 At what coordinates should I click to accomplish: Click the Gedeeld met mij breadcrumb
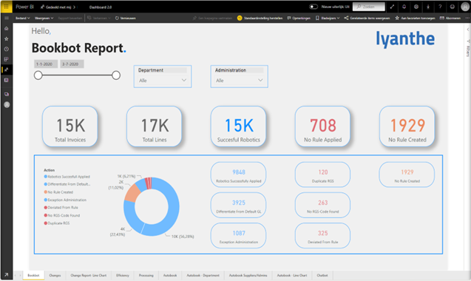[58, 7]
